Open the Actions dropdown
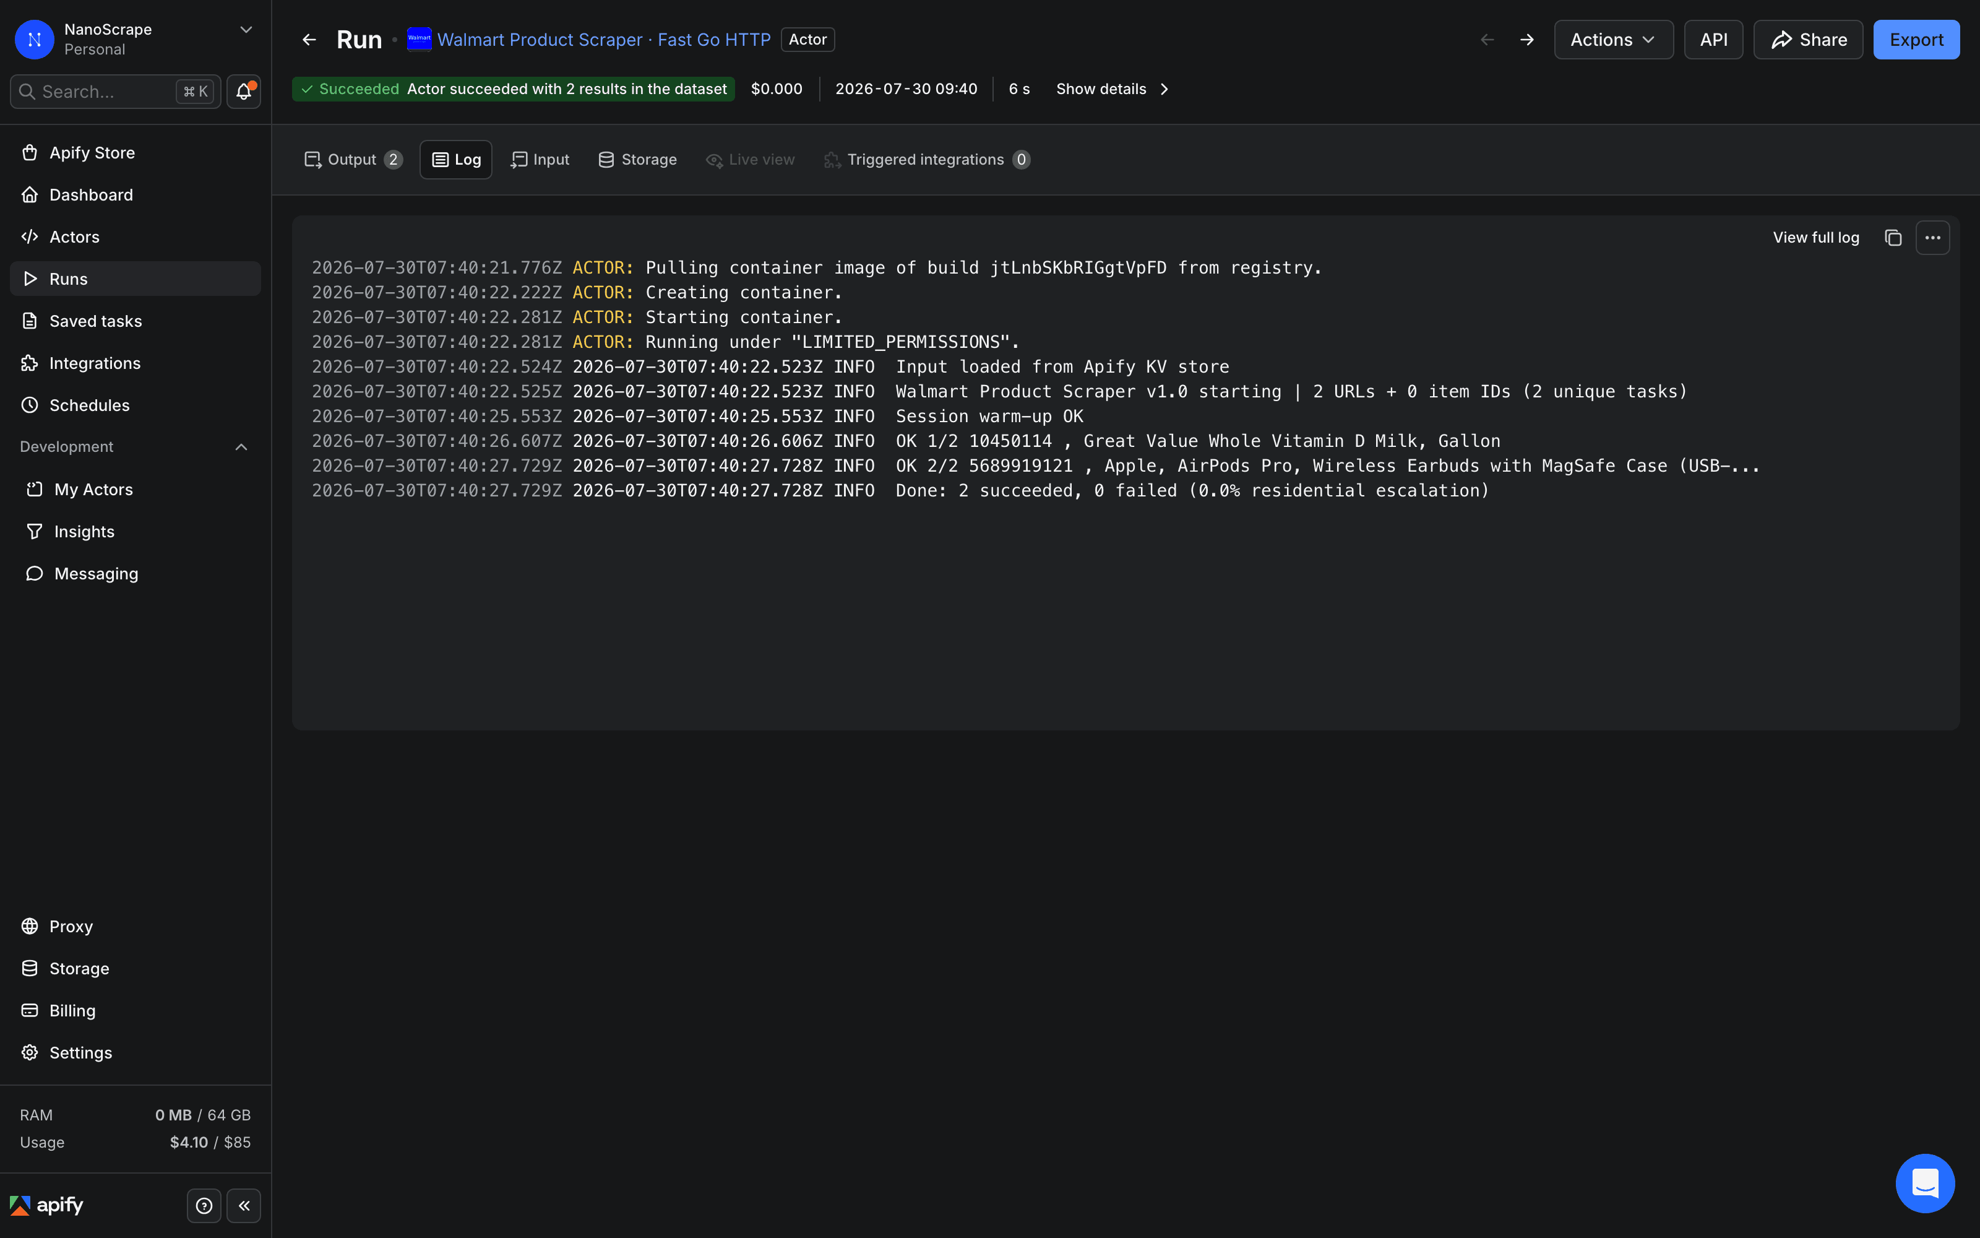1980x1238 pixels. pos(1614,39)
